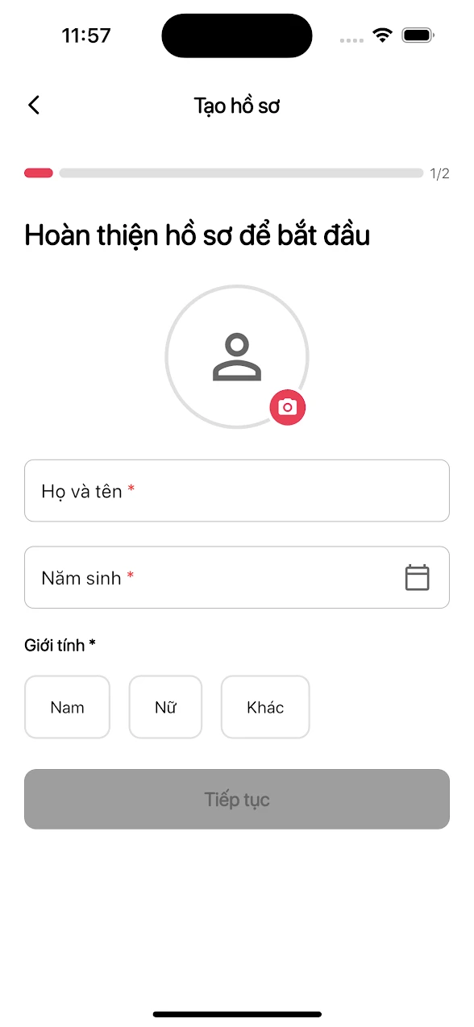Tap the cellular signal dots indicator
The image size is (474, 1027).
click(x=350, y=39)
